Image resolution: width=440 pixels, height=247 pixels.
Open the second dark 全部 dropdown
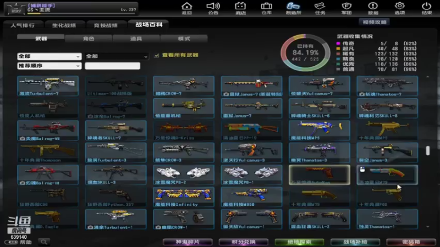point(117,57)
